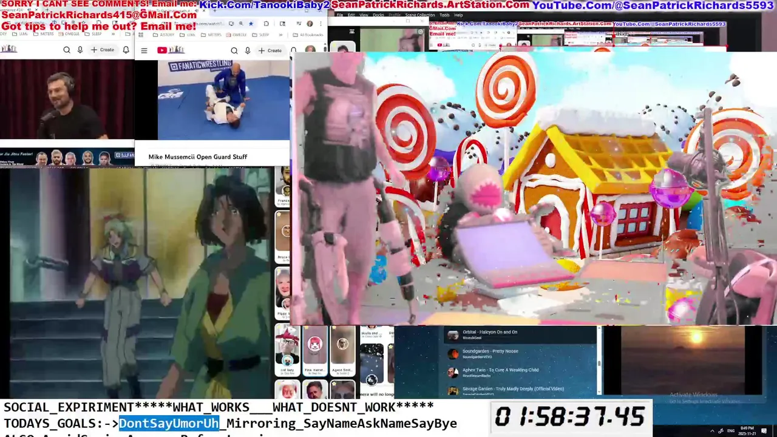777x437 pixels.
Task: Expand the bookmarks overflow chevron in the right browser
Action: click(x=280, y=35)
